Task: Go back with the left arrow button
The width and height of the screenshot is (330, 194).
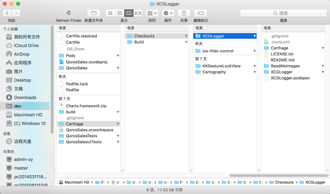Action: pyautogui.click(x=7, y=13)
